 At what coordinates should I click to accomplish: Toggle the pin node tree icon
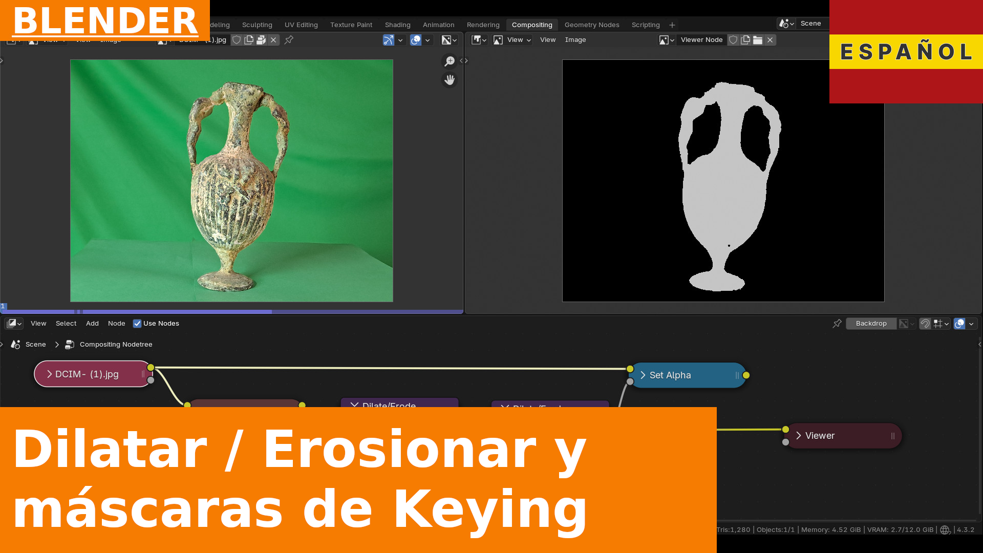point(837,324)
